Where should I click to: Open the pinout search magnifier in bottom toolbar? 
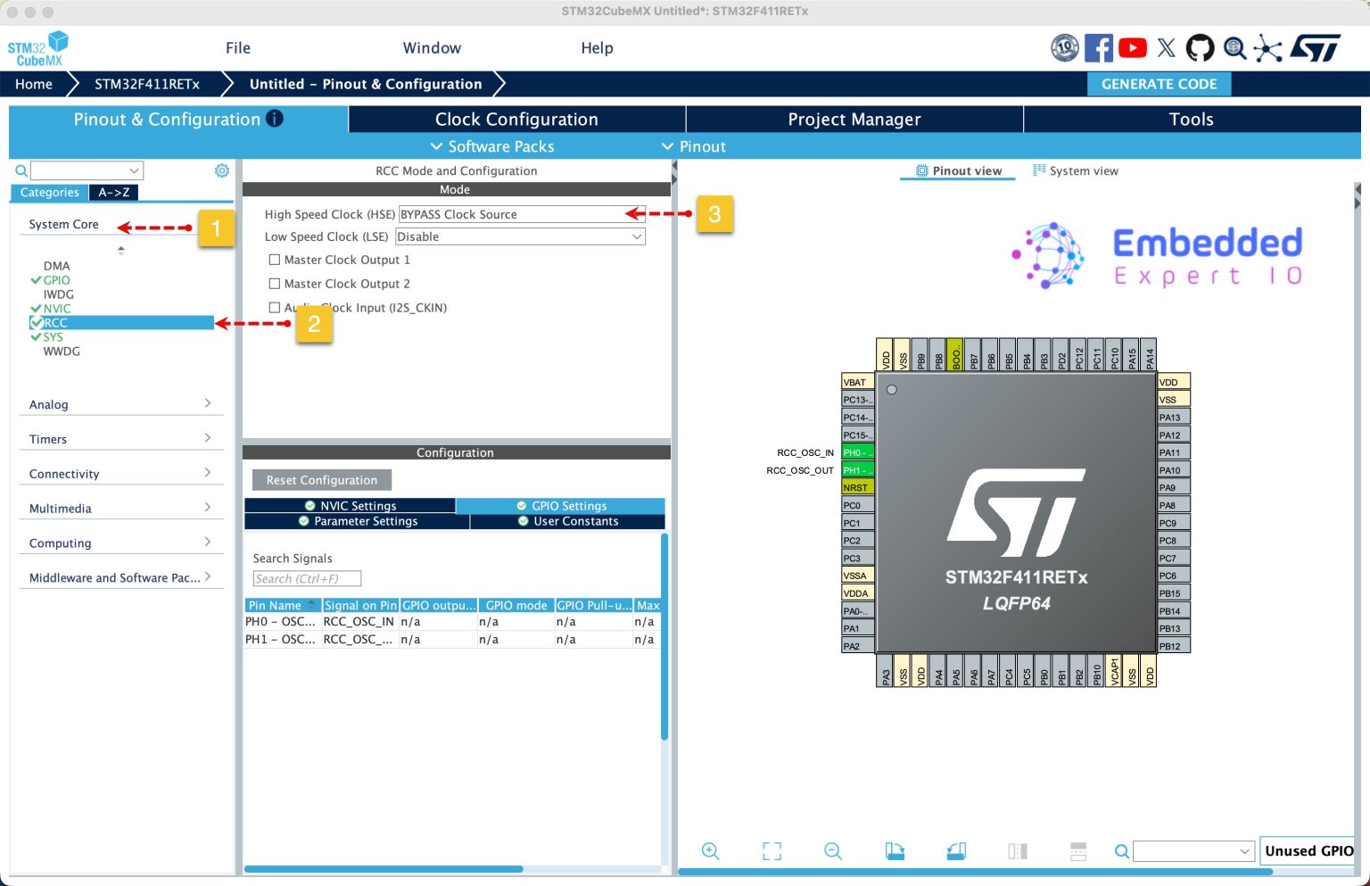1121,851
